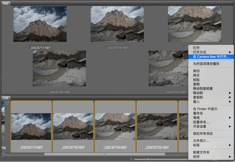Choose 打开 in the context menu
This screenshot has height=162, width=235.
(211, 48)
